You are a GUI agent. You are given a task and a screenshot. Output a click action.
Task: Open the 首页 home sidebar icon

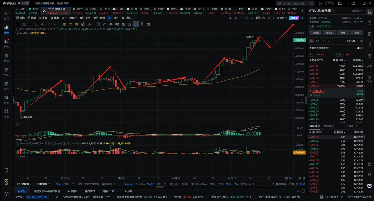6,16
